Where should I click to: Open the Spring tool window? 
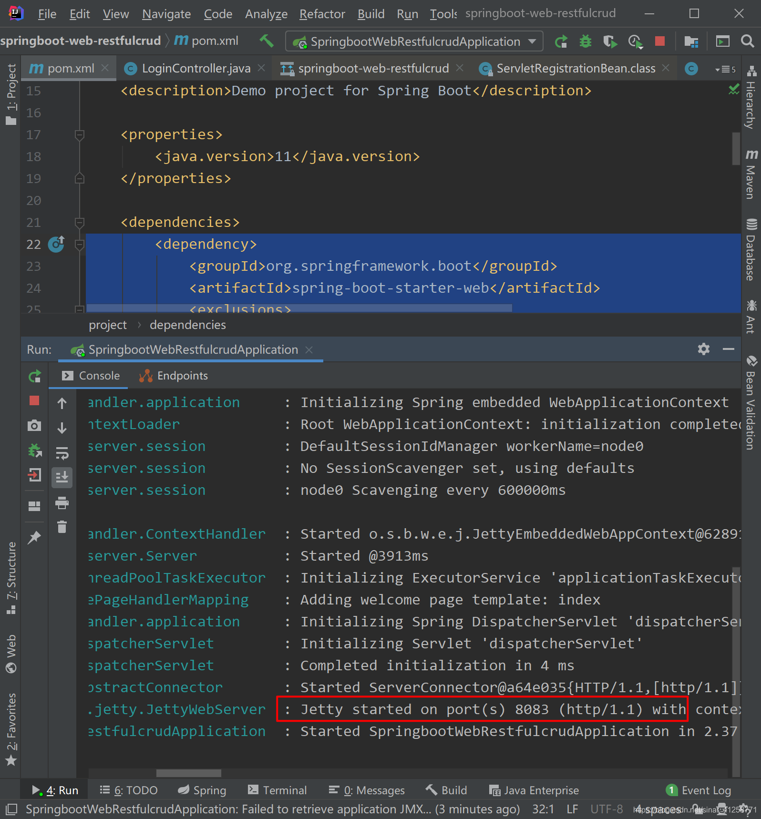(x=202, y=790)
